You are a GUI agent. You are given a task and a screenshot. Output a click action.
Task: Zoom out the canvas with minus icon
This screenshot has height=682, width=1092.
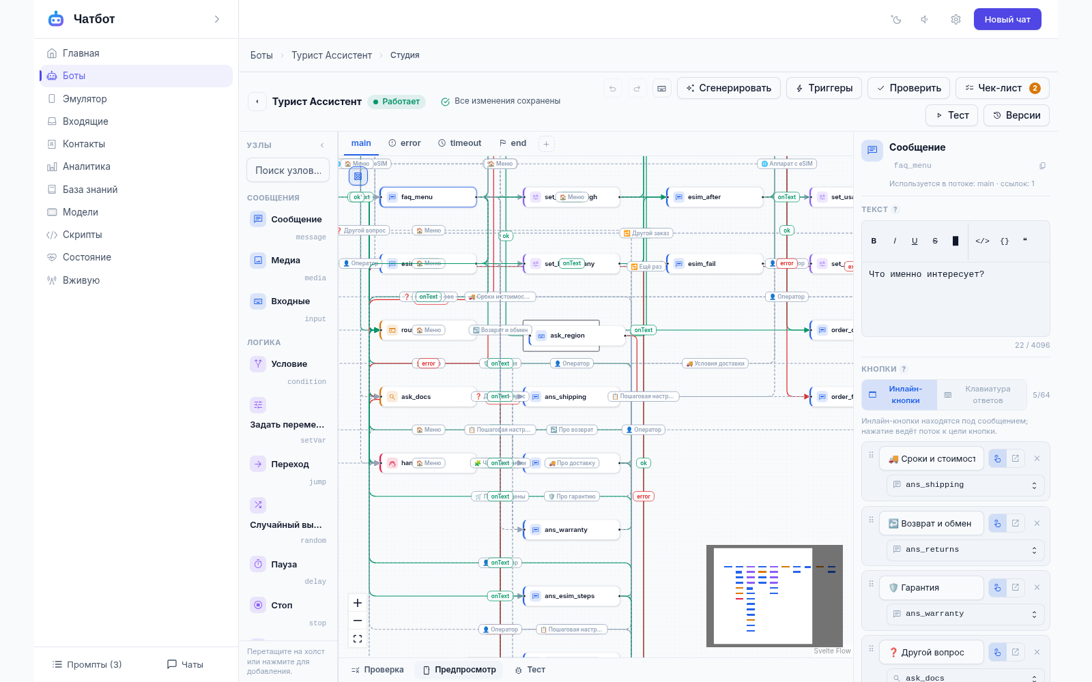tap(358, 621)
